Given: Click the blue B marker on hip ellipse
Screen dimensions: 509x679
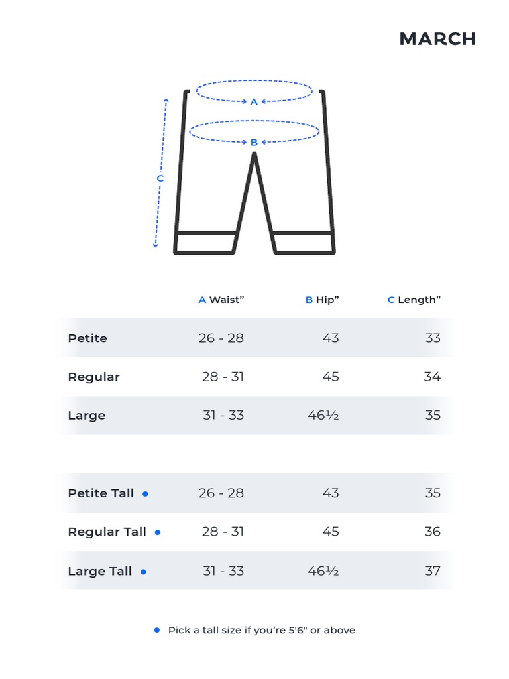Looking at the screenshot, I should [254, 142].
